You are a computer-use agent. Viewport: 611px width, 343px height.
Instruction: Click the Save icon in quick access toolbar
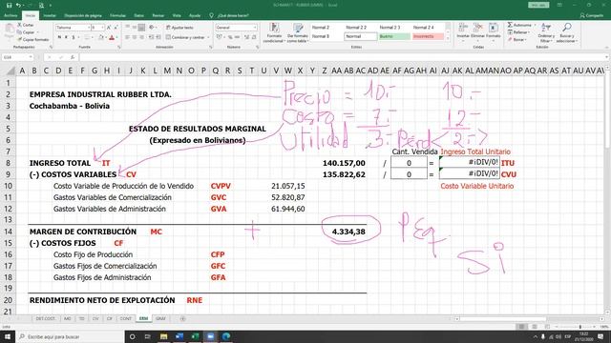point(9,6)
